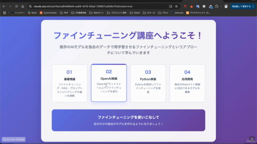This screenshot has width=257, height=144.
Task: Click the Made with Claude badge
Action: (x=14, y=139)
